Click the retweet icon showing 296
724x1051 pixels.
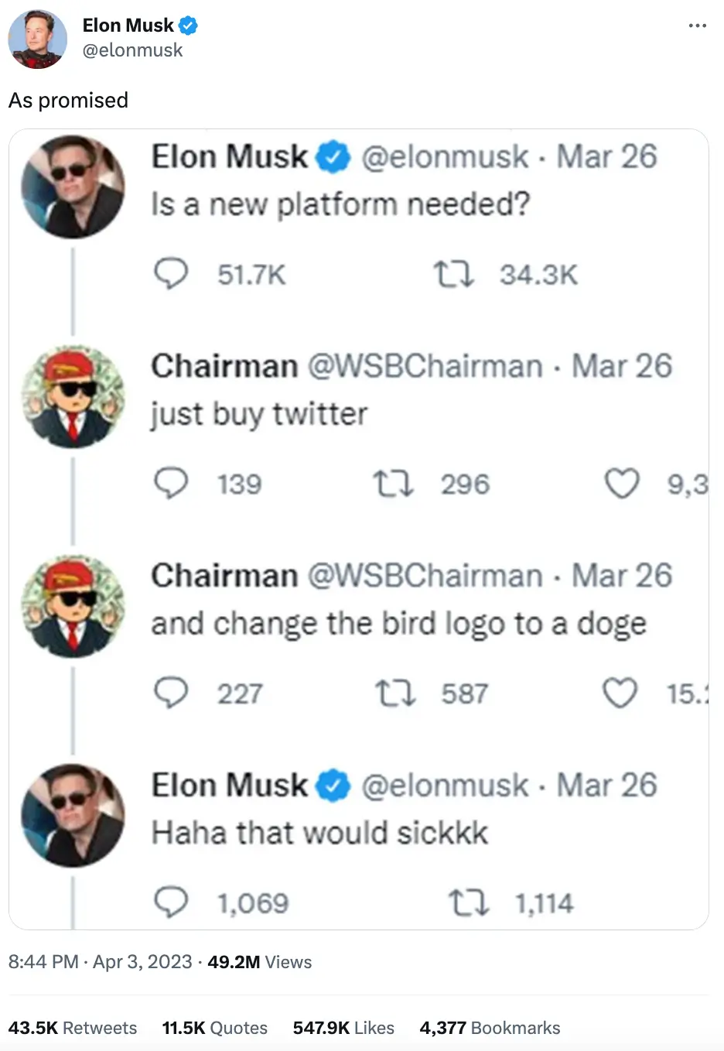[393, 484]
